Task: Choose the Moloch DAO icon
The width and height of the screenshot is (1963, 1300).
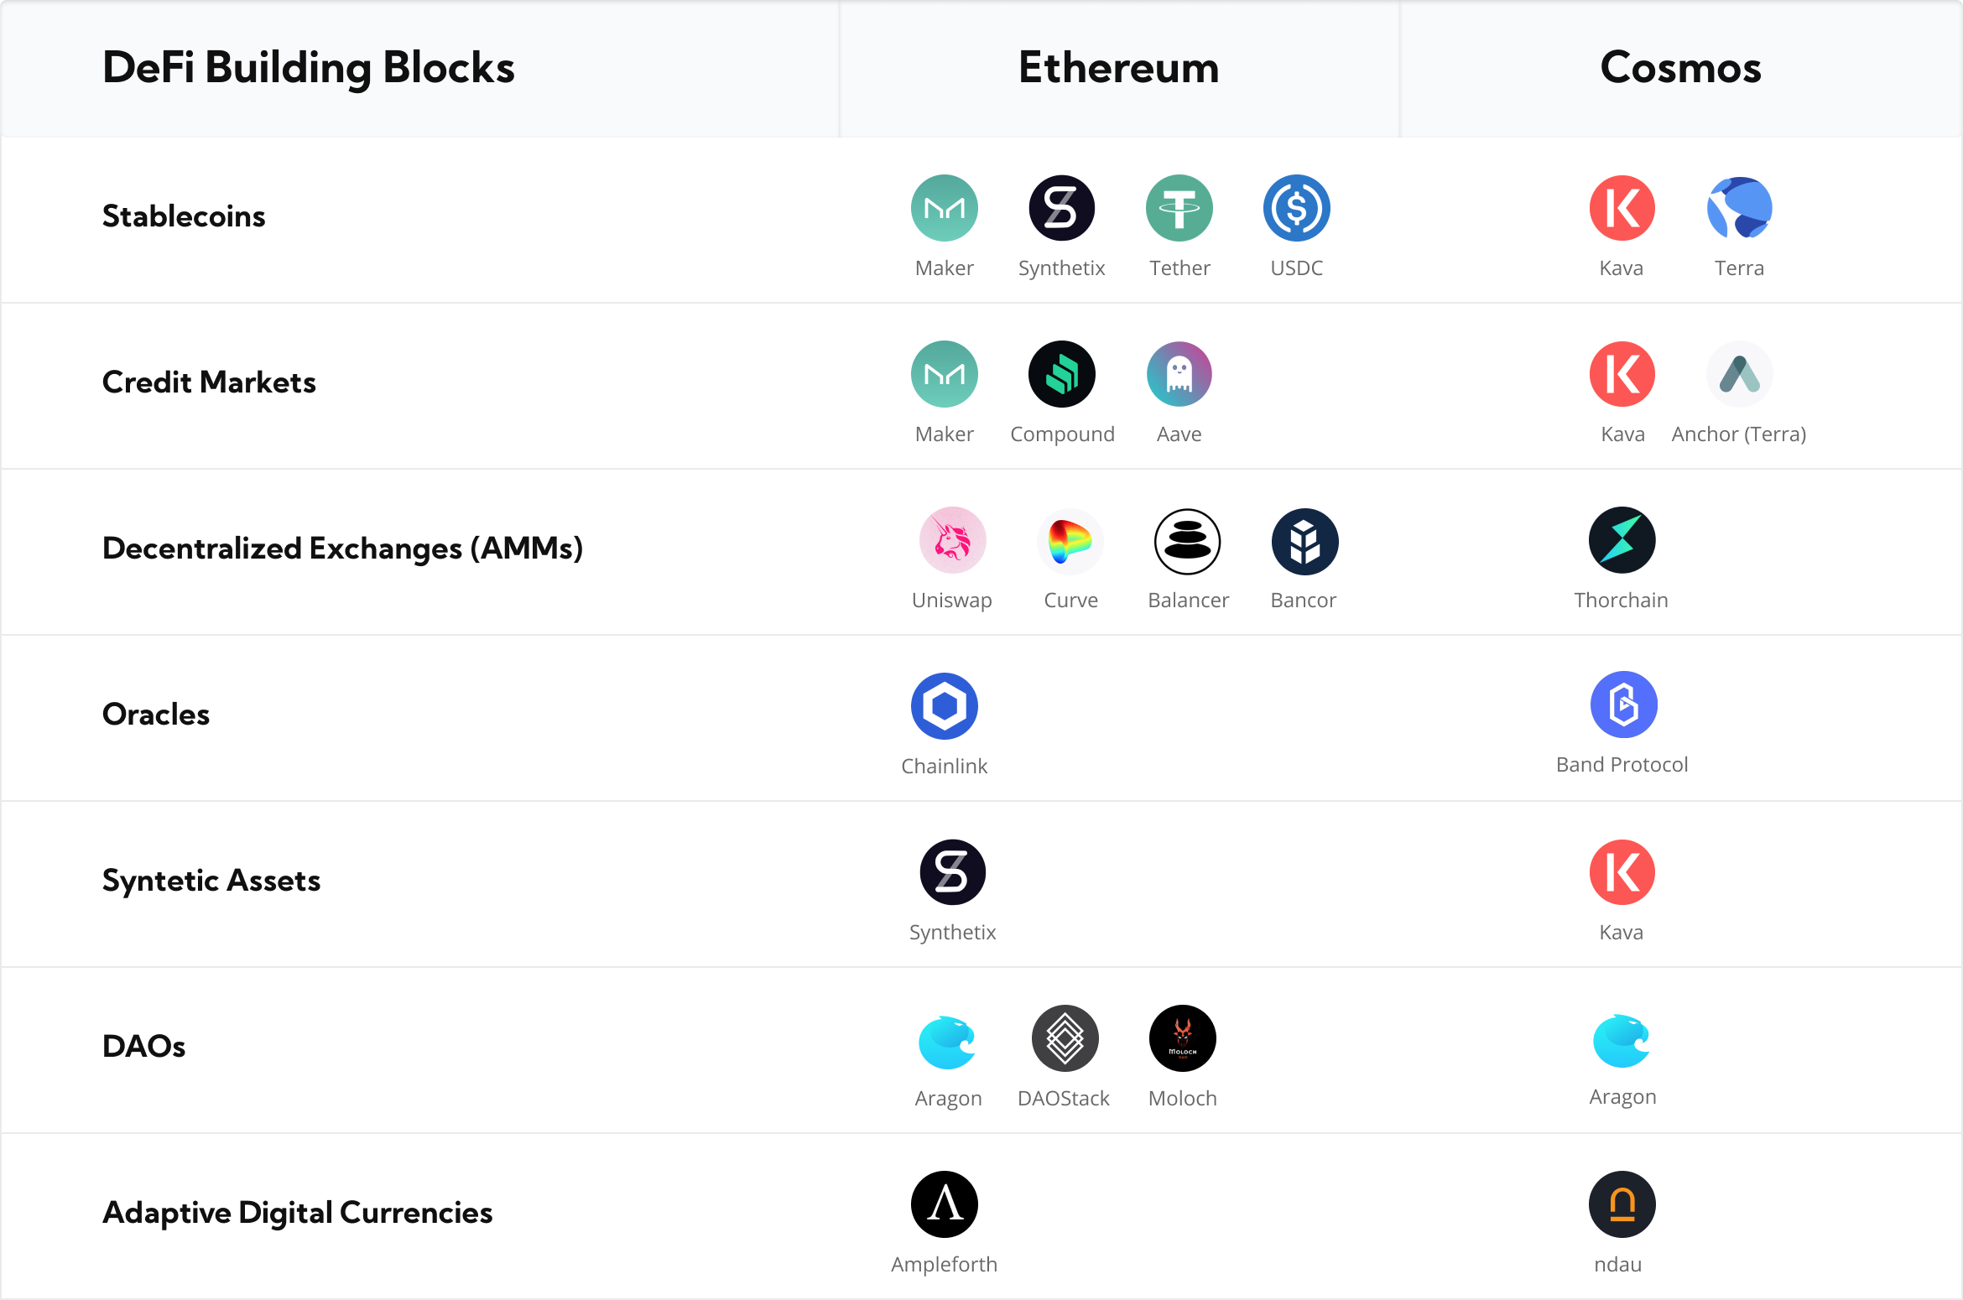Action: pos(1182,1038)
